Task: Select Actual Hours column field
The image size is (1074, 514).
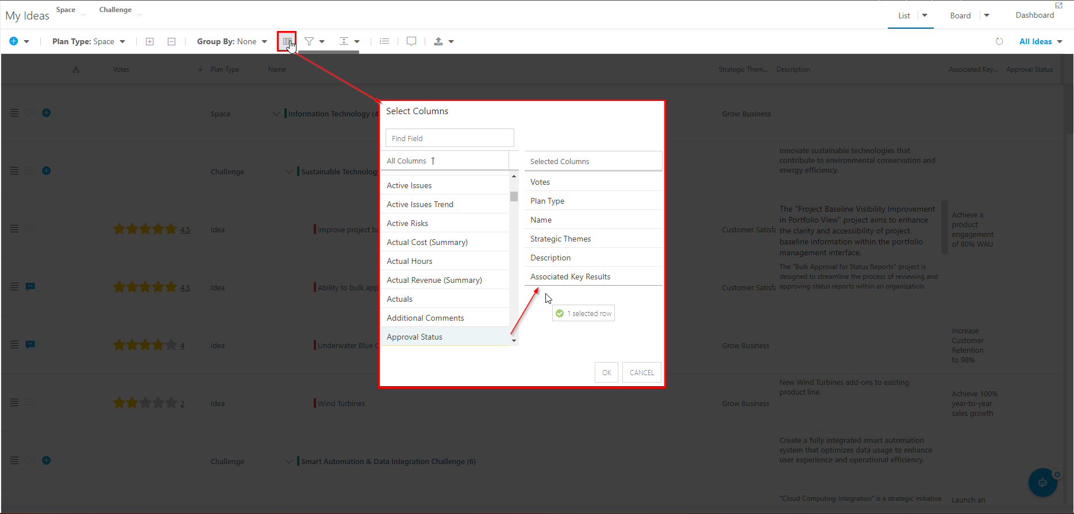Action: pyautogui.click(x=445, y=261)
